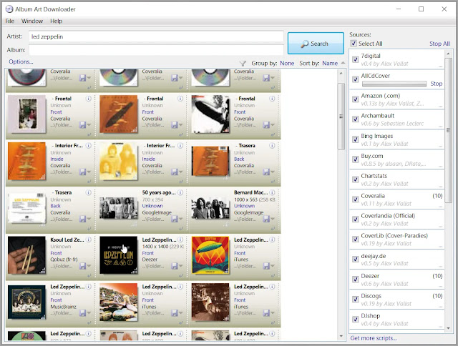This screenshot has height=346, width=458.
Task: Open info for the yellow Interior Fr result
Action: tap(180, 145)
